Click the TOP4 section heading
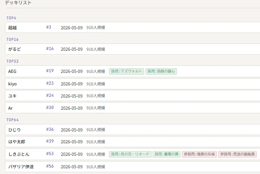 coord(11,18)
